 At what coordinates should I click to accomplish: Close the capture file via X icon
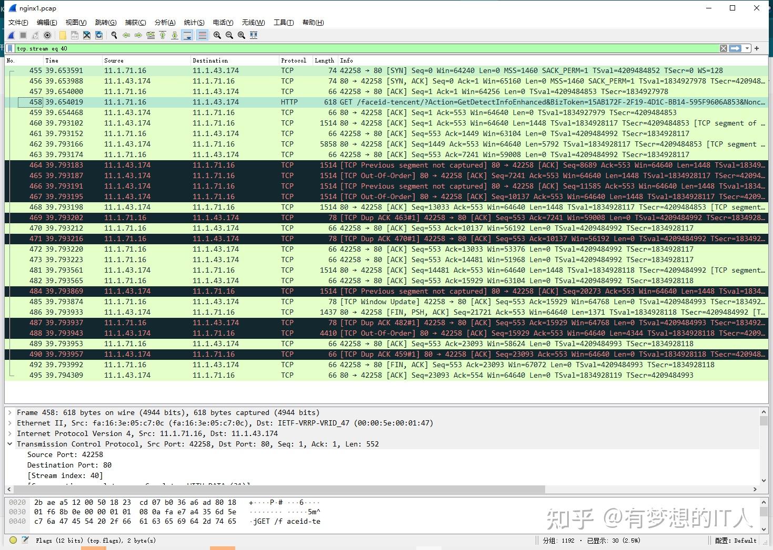(x=87, y=35)
